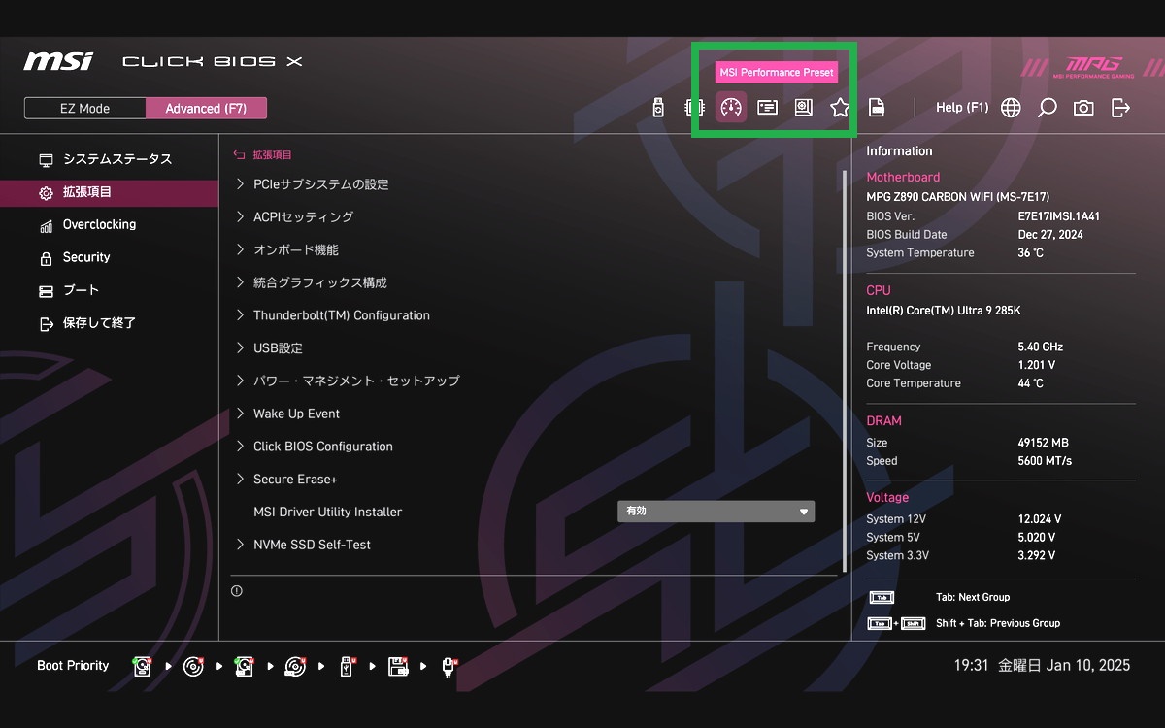Viewport: 1165px width, 728px height.
Task: Switch to EZ Mode
Action: (85, 108)
